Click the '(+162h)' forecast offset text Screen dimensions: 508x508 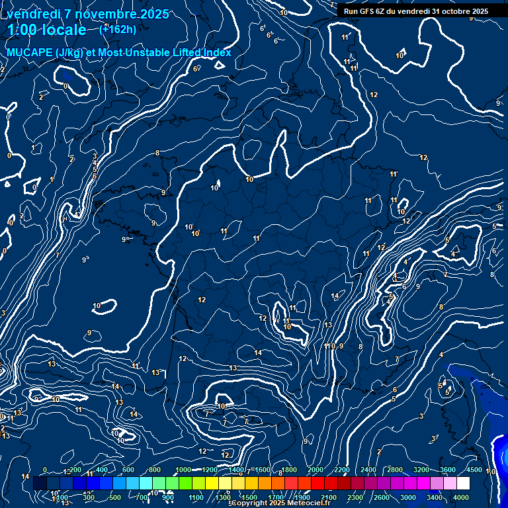(118, 29)
